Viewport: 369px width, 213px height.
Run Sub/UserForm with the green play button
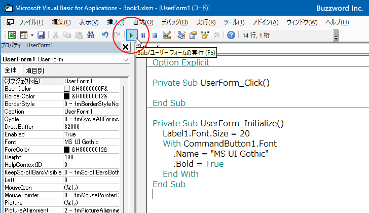click(x=132, y=35)
